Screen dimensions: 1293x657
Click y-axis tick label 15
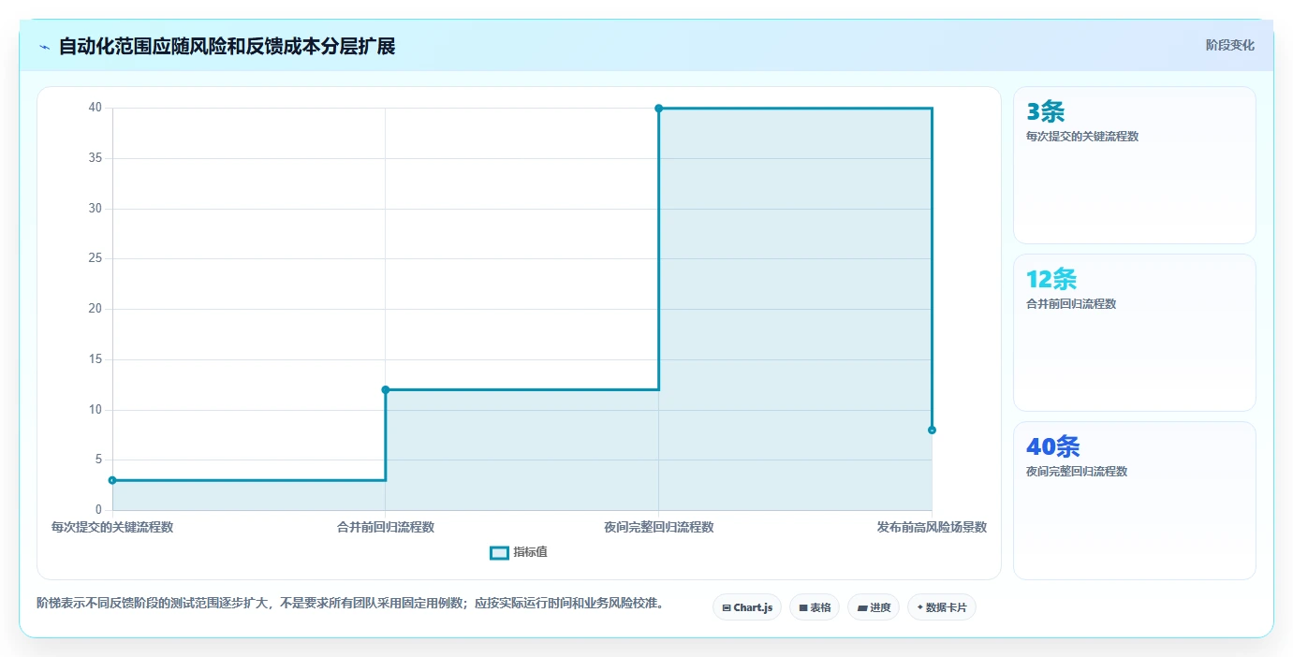click(x=96, y=359)
